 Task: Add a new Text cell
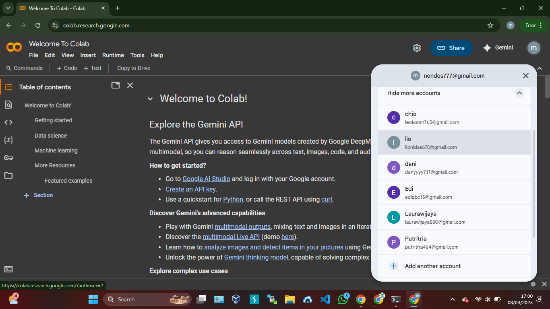point(93,68)
